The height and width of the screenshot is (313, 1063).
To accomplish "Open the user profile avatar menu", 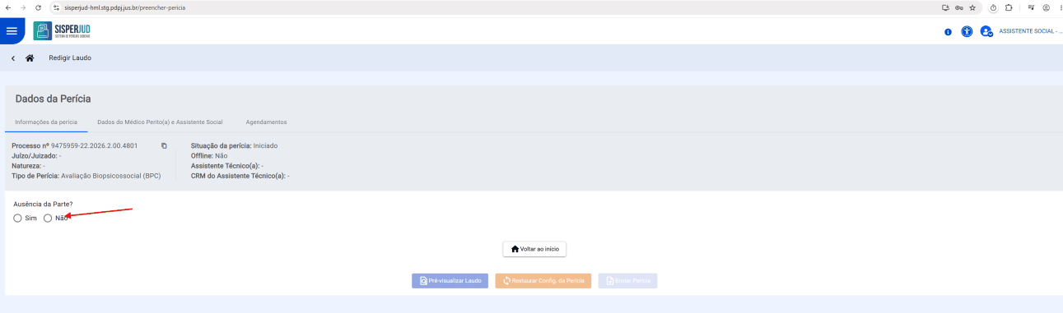I will pyautogui.click(x=986, y=31).
